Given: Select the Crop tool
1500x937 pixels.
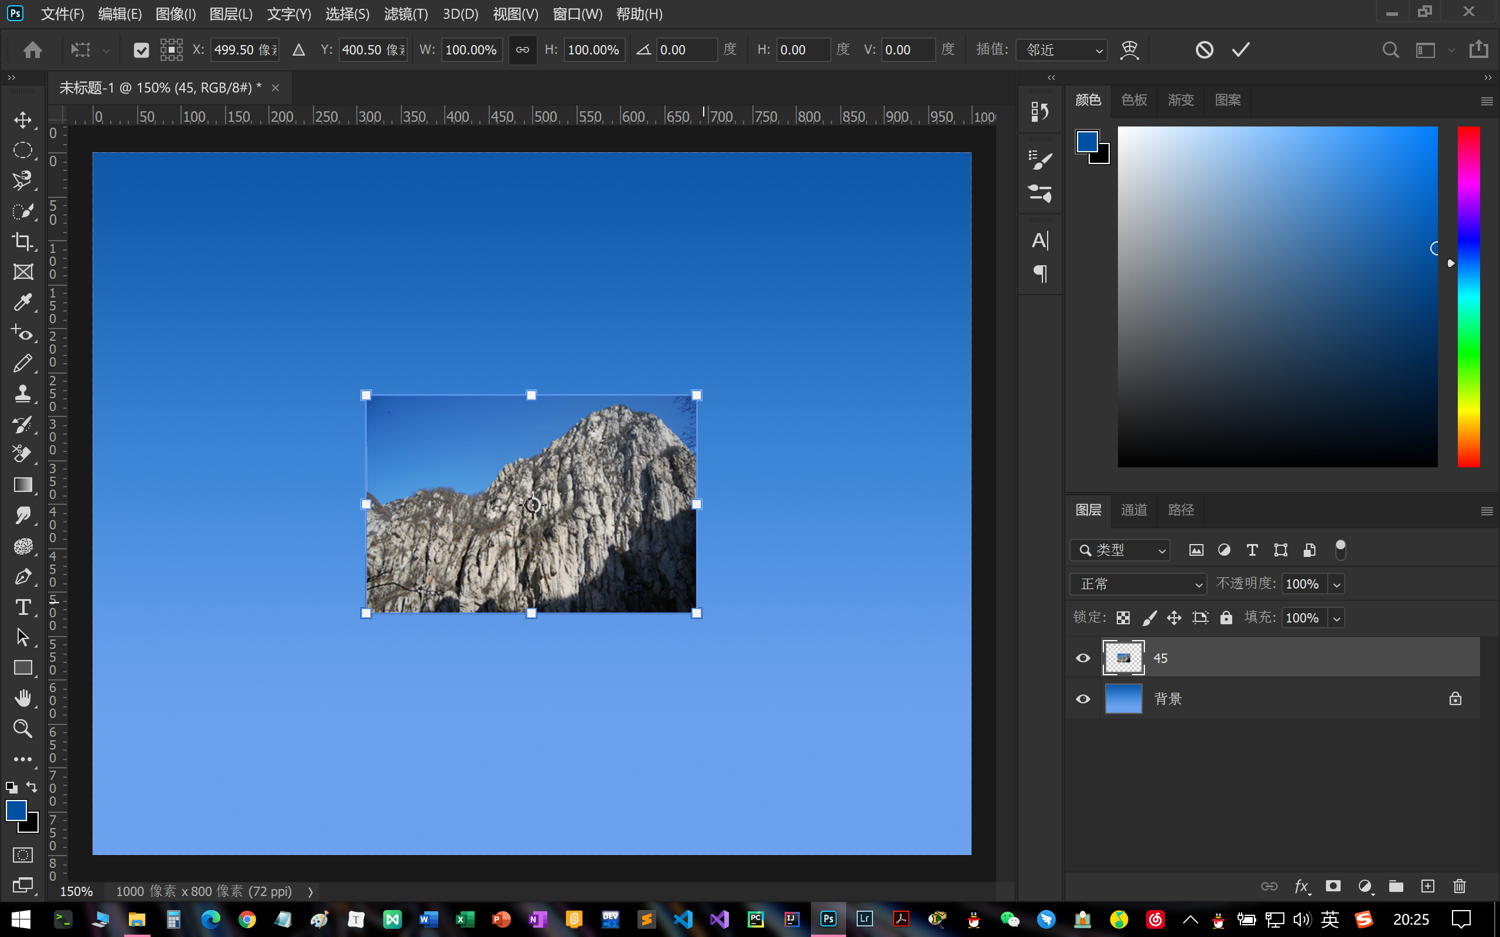Looking at the screenshot, I should click(x=23, y=242).
